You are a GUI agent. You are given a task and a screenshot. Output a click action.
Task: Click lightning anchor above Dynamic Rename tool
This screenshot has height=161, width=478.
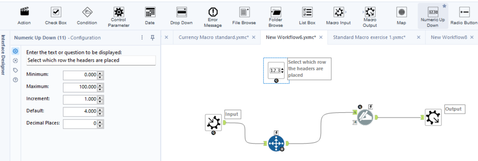click(x=370, y=107)
